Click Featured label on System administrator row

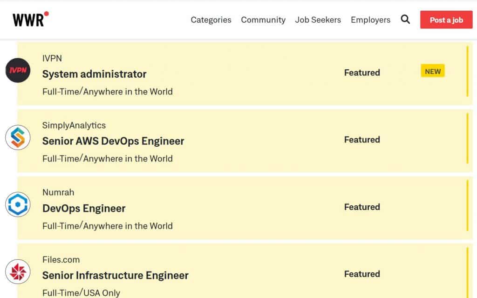pyautogui.click(x=362, y=73)
